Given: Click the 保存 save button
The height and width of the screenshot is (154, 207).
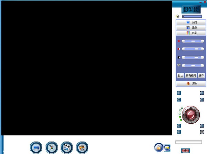Looking at the screenshot, I should (x=201, y=75).
